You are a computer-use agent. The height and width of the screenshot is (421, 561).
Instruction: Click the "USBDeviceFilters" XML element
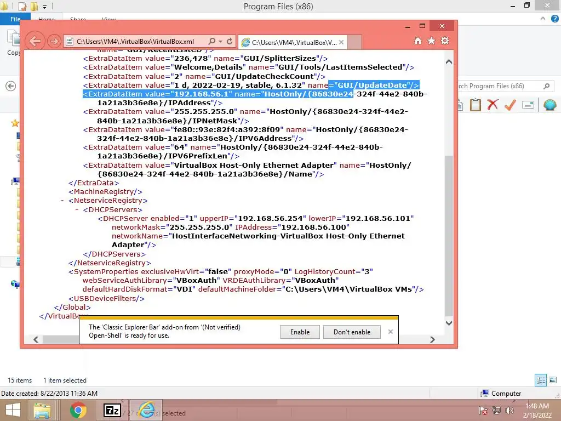pos(107,299)
